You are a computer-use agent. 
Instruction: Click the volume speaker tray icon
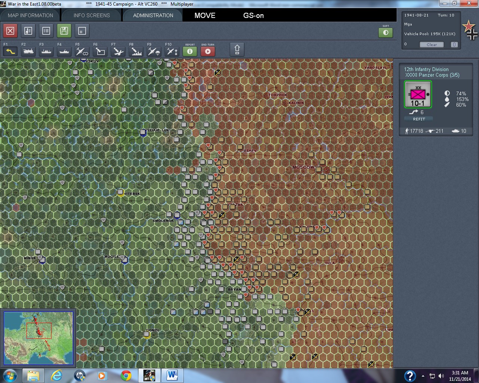point(441,376)
